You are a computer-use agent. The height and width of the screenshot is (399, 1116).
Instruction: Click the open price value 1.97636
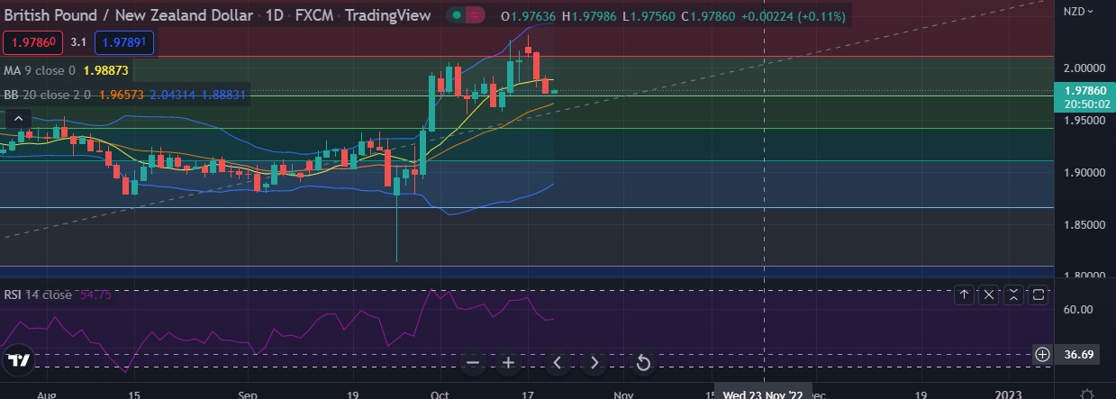(x=534, y=16)
